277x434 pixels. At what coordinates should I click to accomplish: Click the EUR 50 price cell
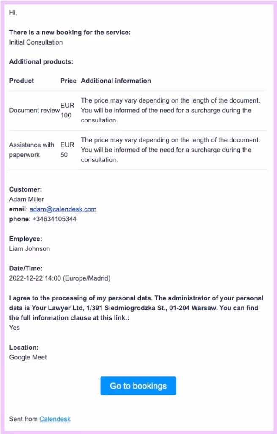point(67,150)
